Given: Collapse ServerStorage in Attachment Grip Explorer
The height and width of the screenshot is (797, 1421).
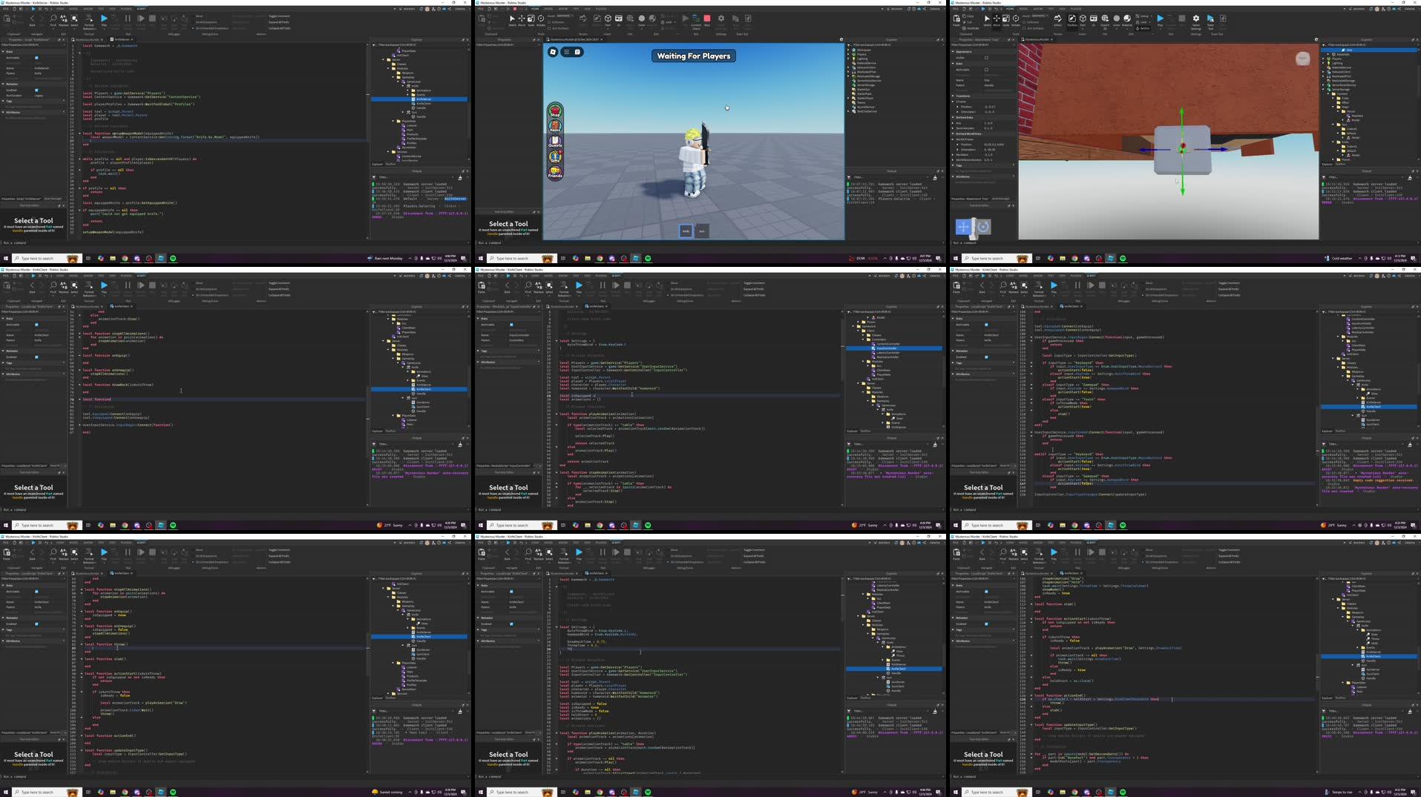Looking at the screenshot, I should (x=1323, y=89).
